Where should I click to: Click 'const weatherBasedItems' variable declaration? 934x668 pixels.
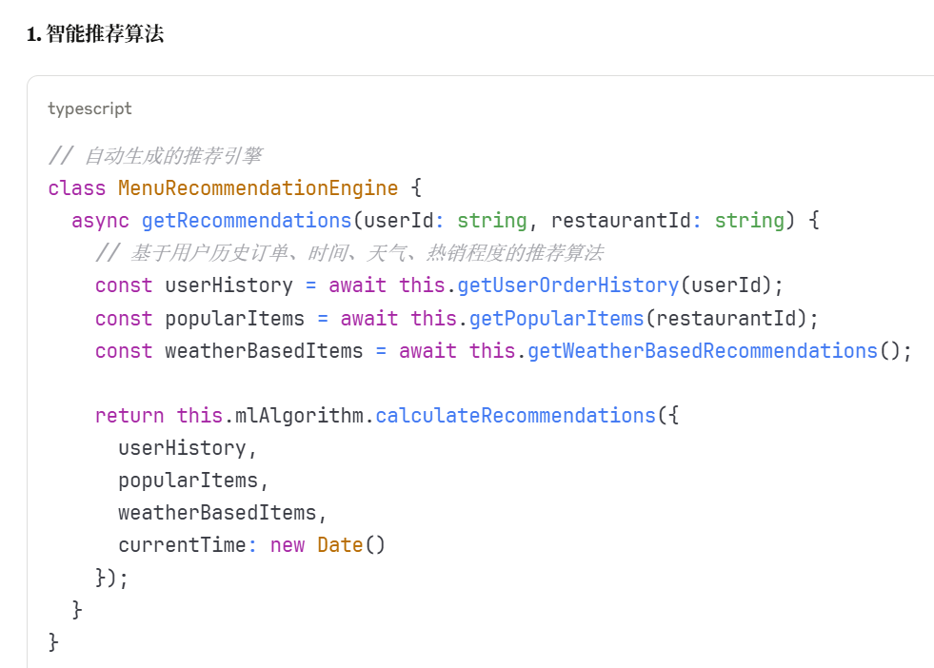(x=229, y=351)
